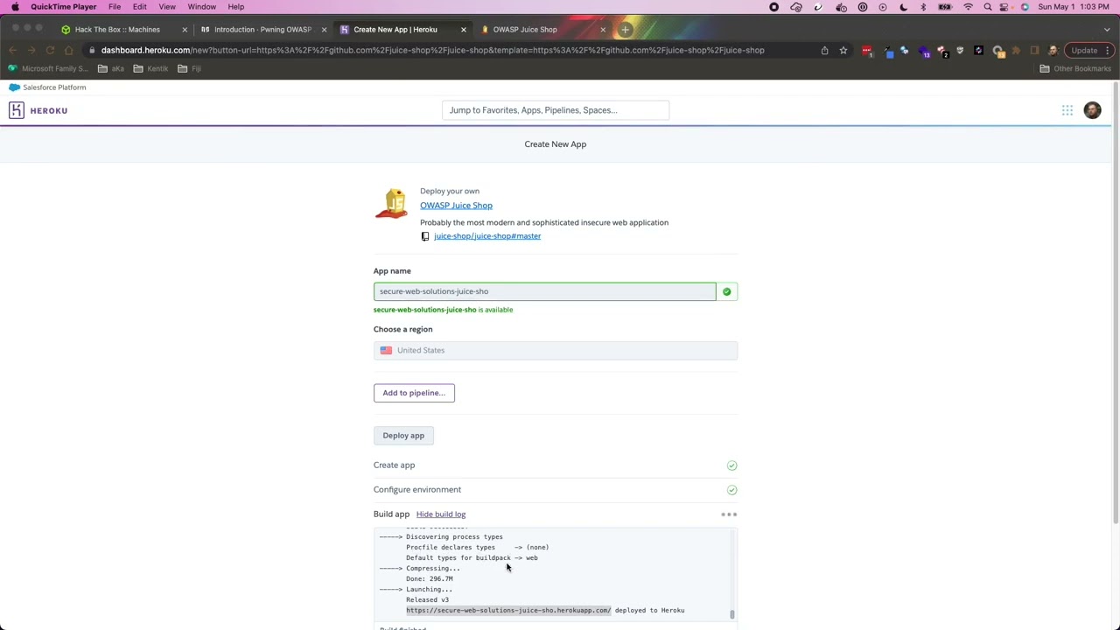Screen dimensions: 1120x630
Task: Open the Bluetooth menu bar icon
Action: [923, 7]
